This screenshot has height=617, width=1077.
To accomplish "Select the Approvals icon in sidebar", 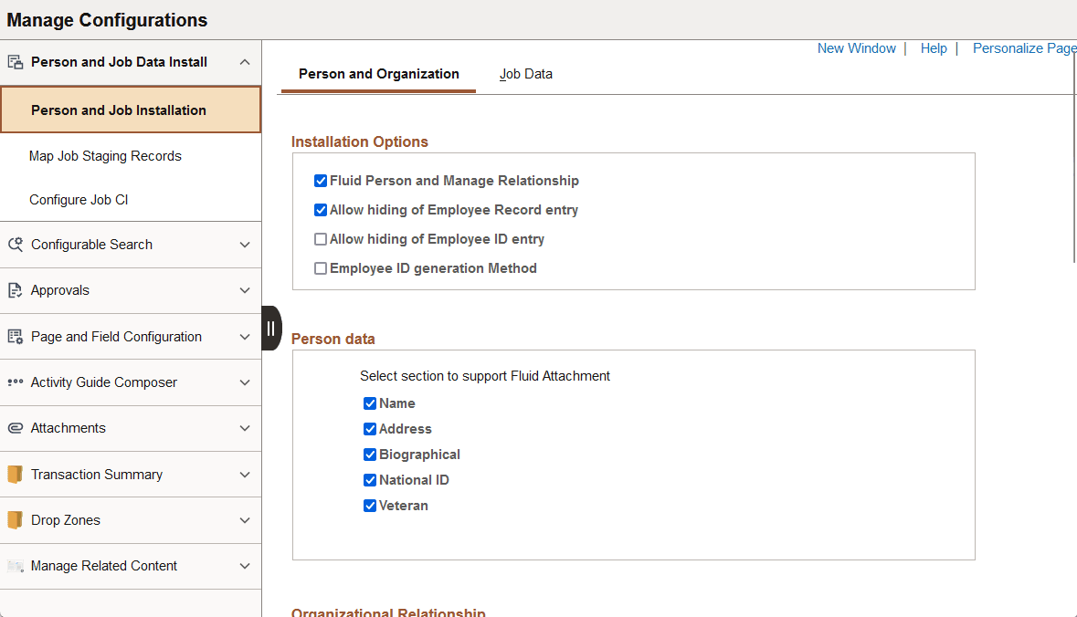I will [16, 290].
